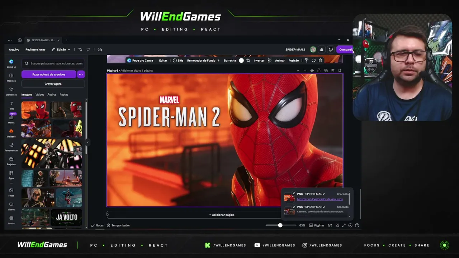Click the redo arrow
459x258 pixels.
tap(89, 49)
